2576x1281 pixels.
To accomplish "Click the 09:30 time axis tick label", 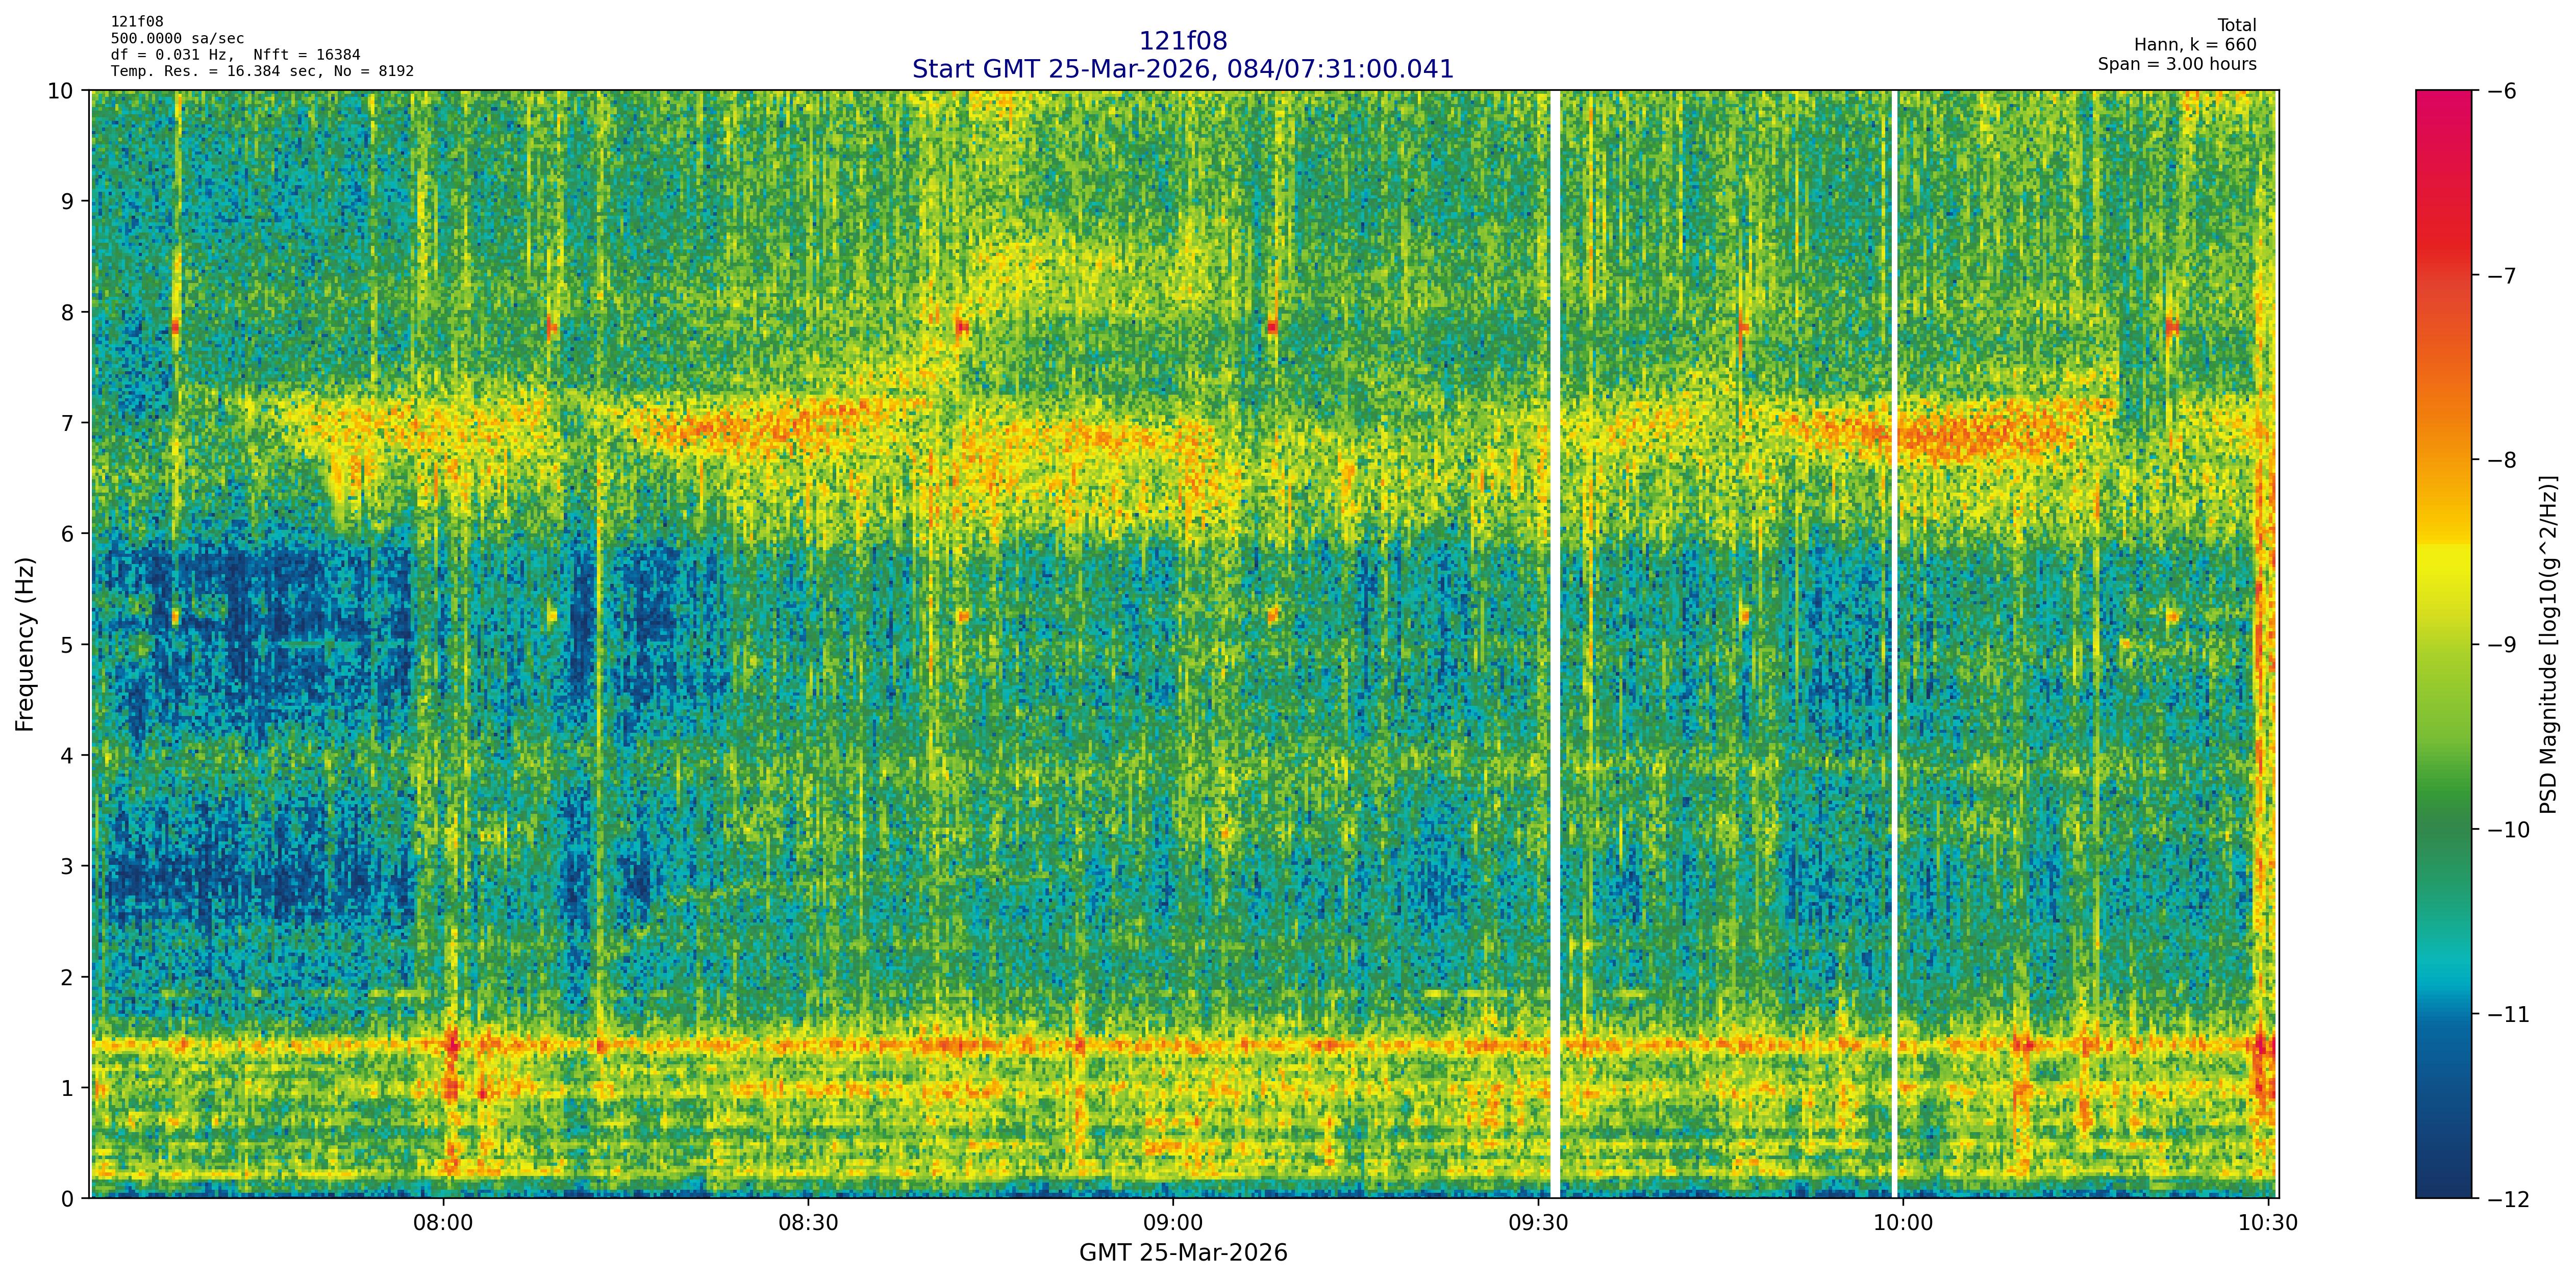I will click(x=1537, y=1223).
